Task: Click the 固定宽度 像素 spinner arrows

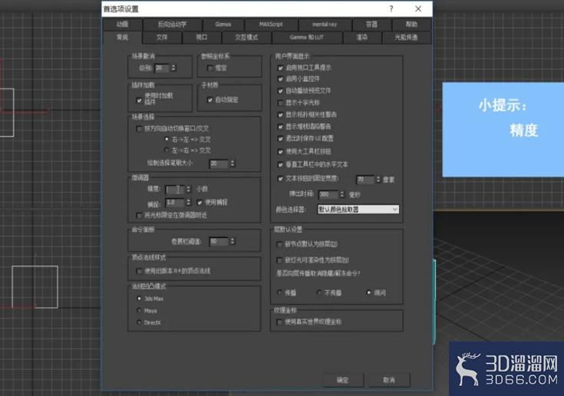Action: tap(378, 179)
